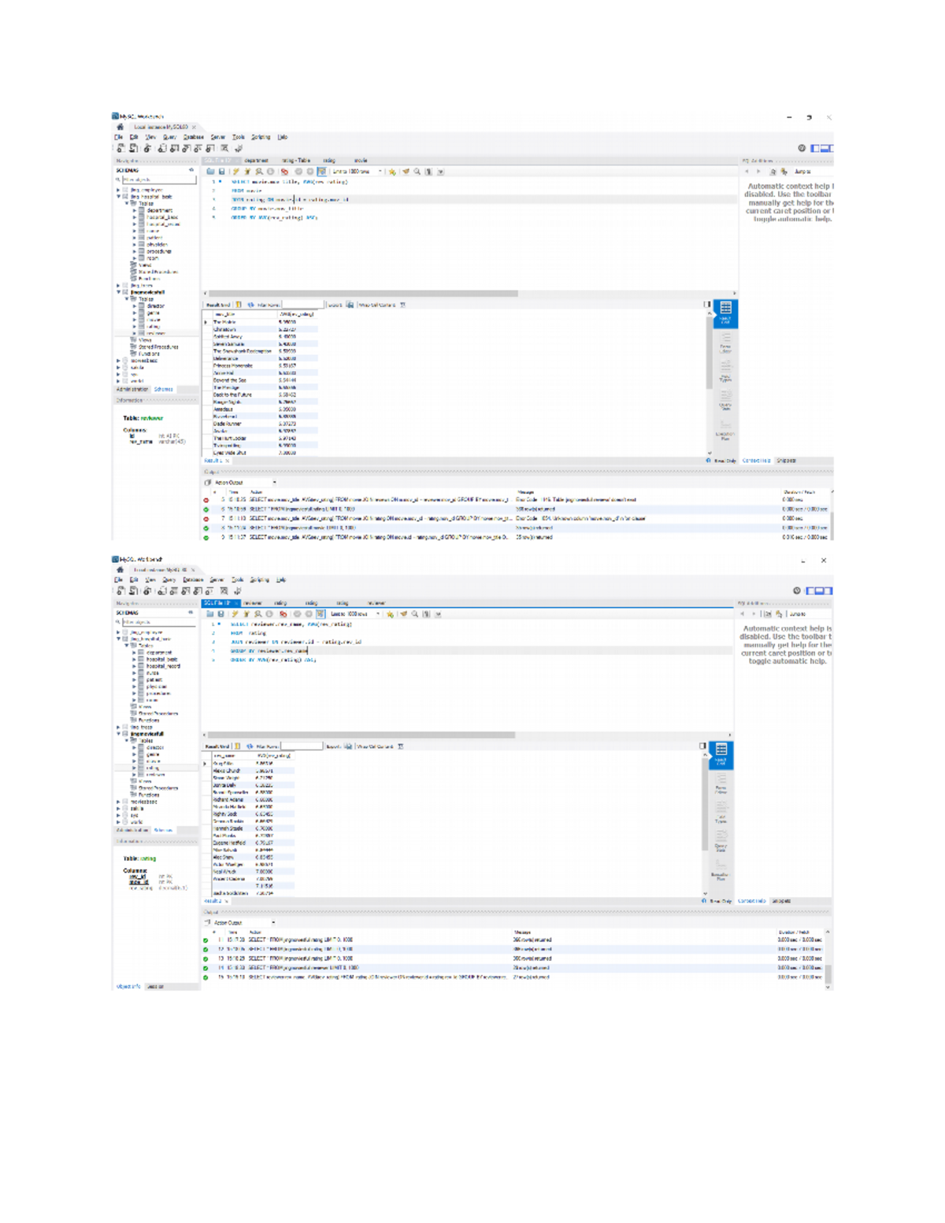
Task: Open the Query menu in top window
Action: (x=169, y=137)
